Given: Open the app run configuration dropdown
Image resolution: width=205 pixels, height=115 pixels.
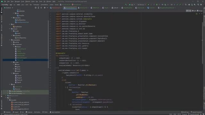Looking at the screenshot, I should click(132, 4).
